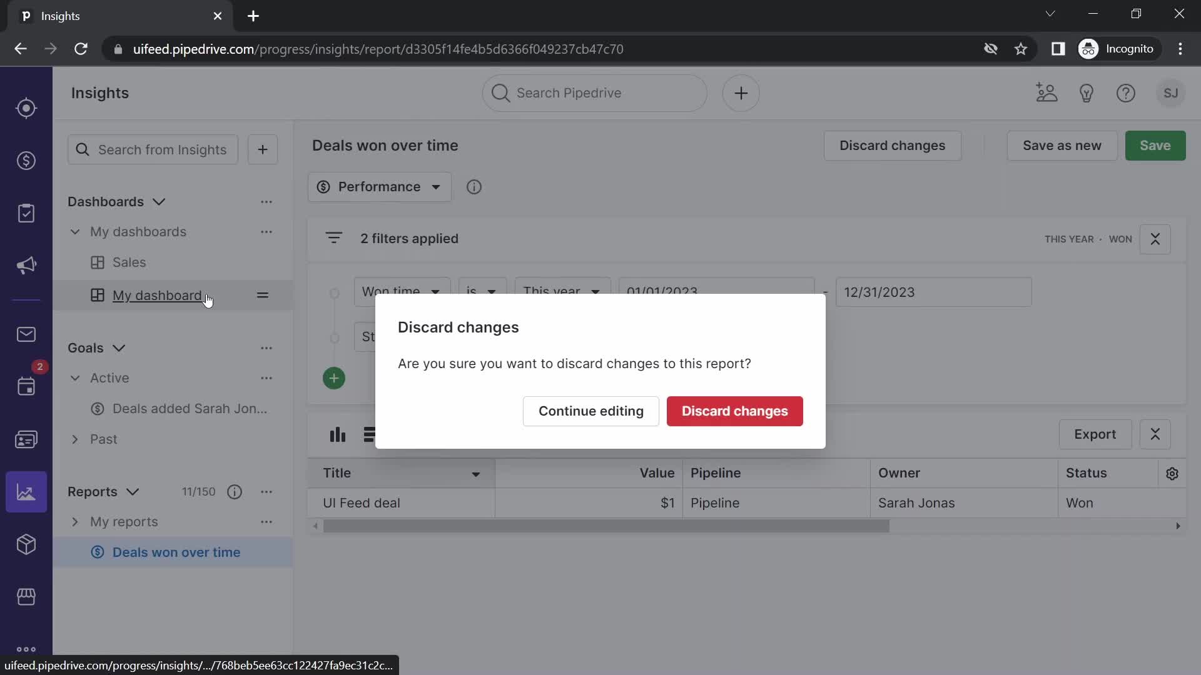Screen dimensions: 1201x675
Task: Collapse My dashboards tree chevron
Action: (75, 232)
